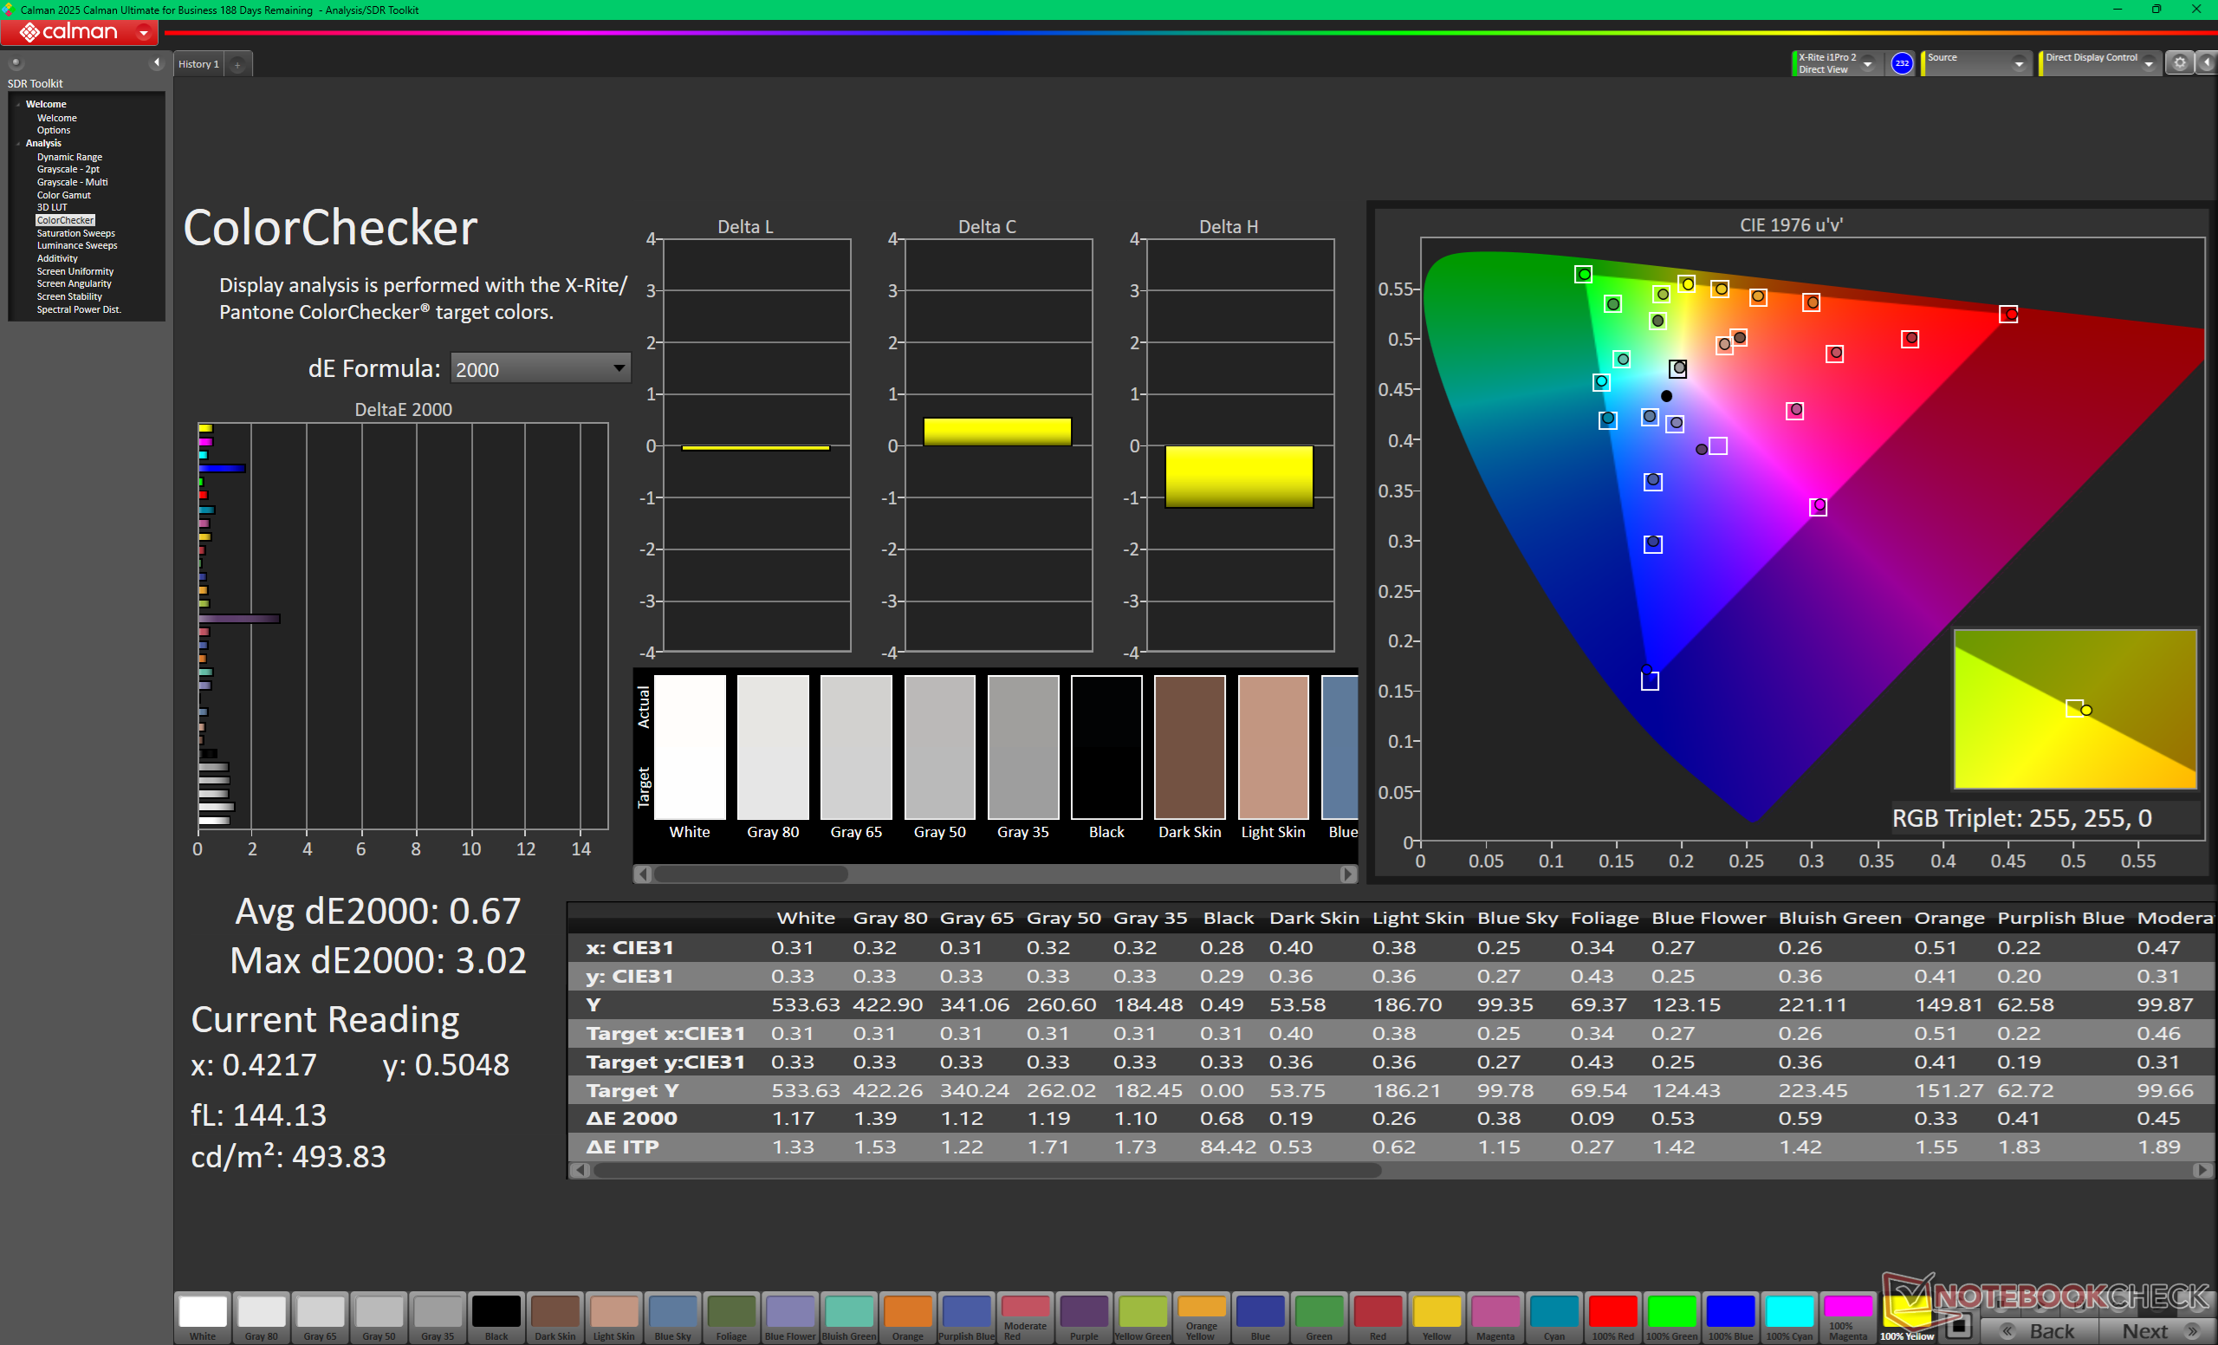
Task: Select the Light Skin patch
Action: pyautogui.click(x=614, y=1318)
